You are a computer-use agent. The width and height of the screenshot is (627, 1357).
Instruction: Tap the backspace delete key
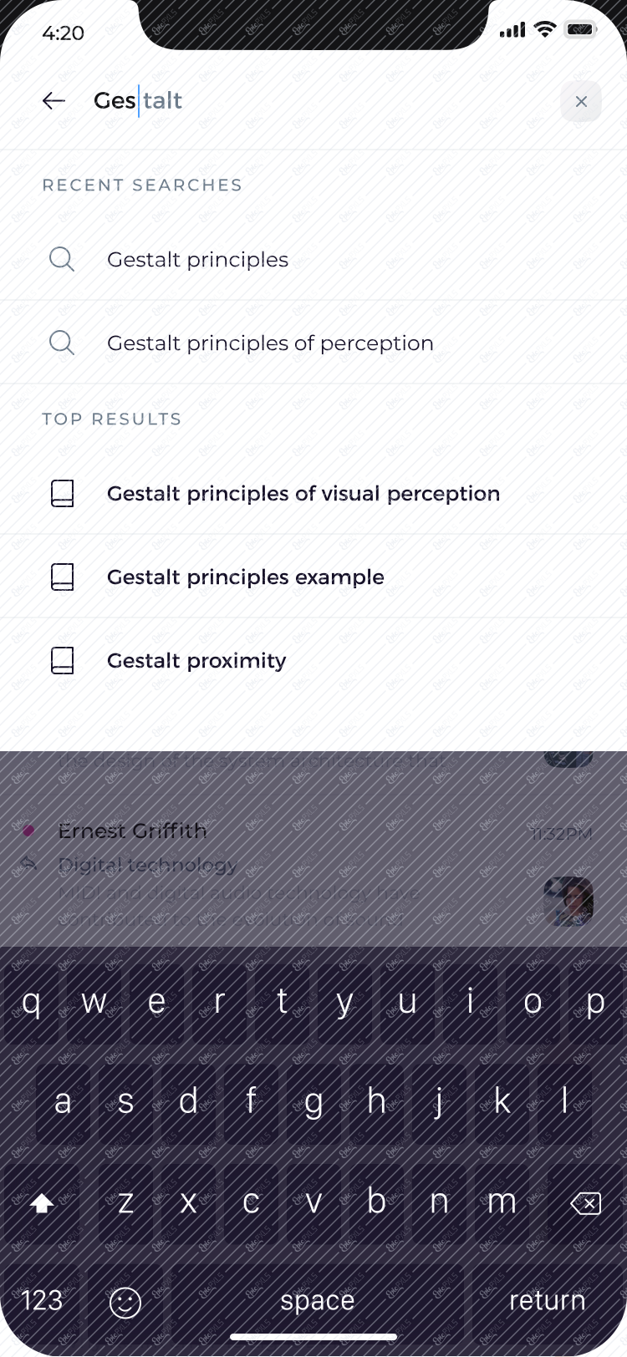pyautogui.click(x=585, y=1202)
